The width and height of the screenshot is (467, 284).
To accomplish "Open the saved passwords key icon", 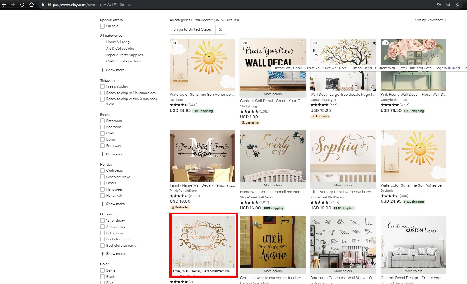I will click(x=439, y=5).
